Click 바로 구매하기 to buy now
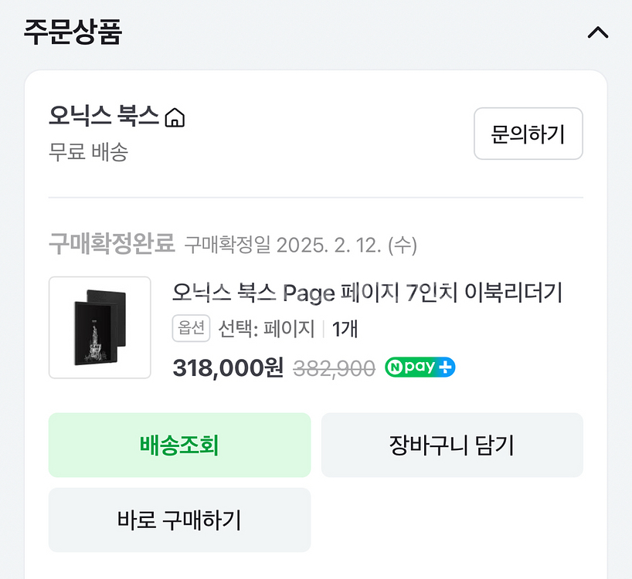Viewport: 632px width, 579px height. click(179, 520)
